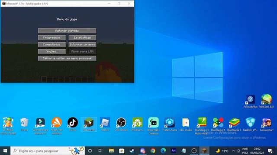
Task: Open Discord from taskbar
Action: click(142, 151)
